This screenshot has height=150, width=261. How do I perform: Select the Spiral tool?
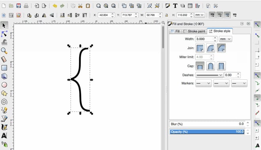(4, 102)
